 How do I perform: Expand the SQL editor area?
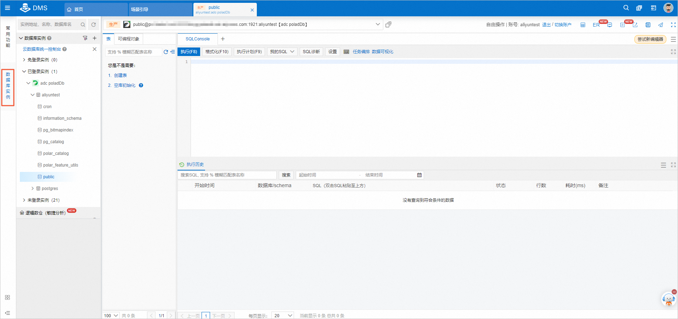point(673,52)
